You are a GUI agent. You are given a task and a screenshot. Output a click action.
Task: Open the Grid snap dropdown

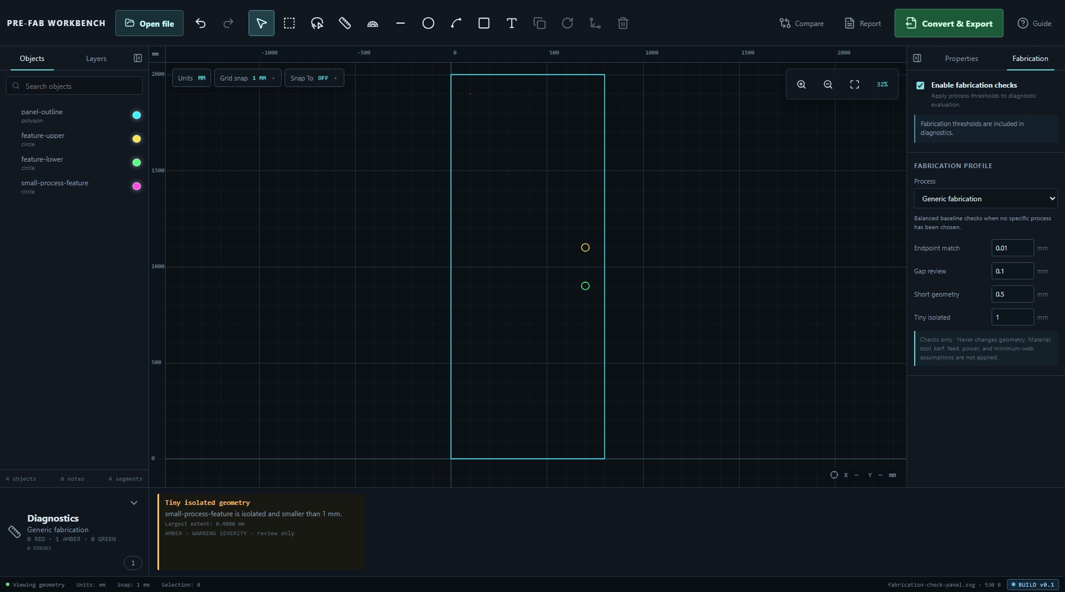click(x=247, y=78)
